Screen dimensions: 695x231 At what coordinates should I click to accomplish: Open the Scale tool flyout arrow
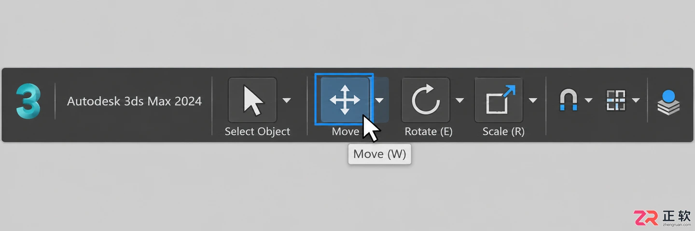coord(533,101)
